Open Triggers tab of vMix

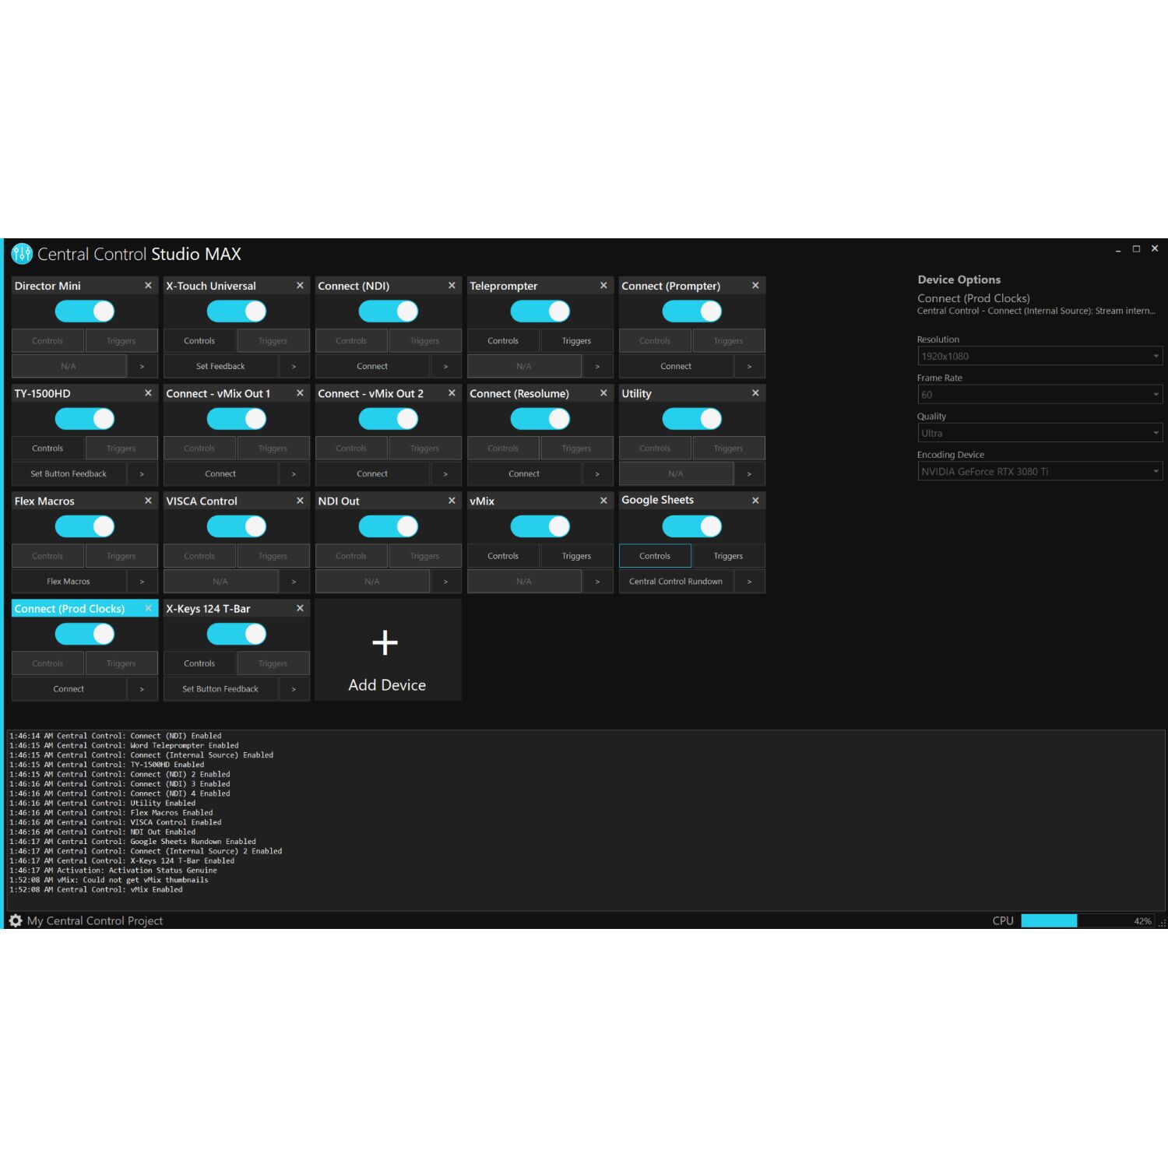click(576, 555)
